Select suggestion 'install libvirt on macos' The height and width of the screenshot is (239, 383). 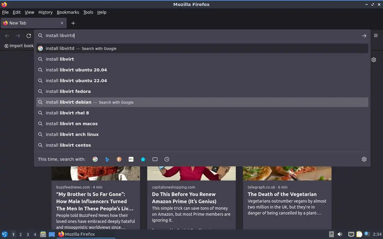tap(202, 124)
